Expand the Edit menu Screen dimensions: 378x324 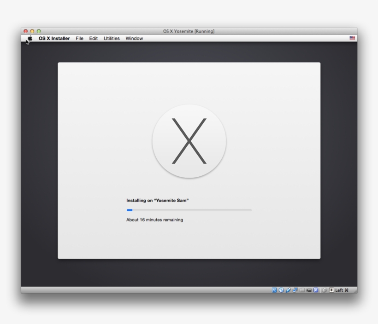[93, 39]
